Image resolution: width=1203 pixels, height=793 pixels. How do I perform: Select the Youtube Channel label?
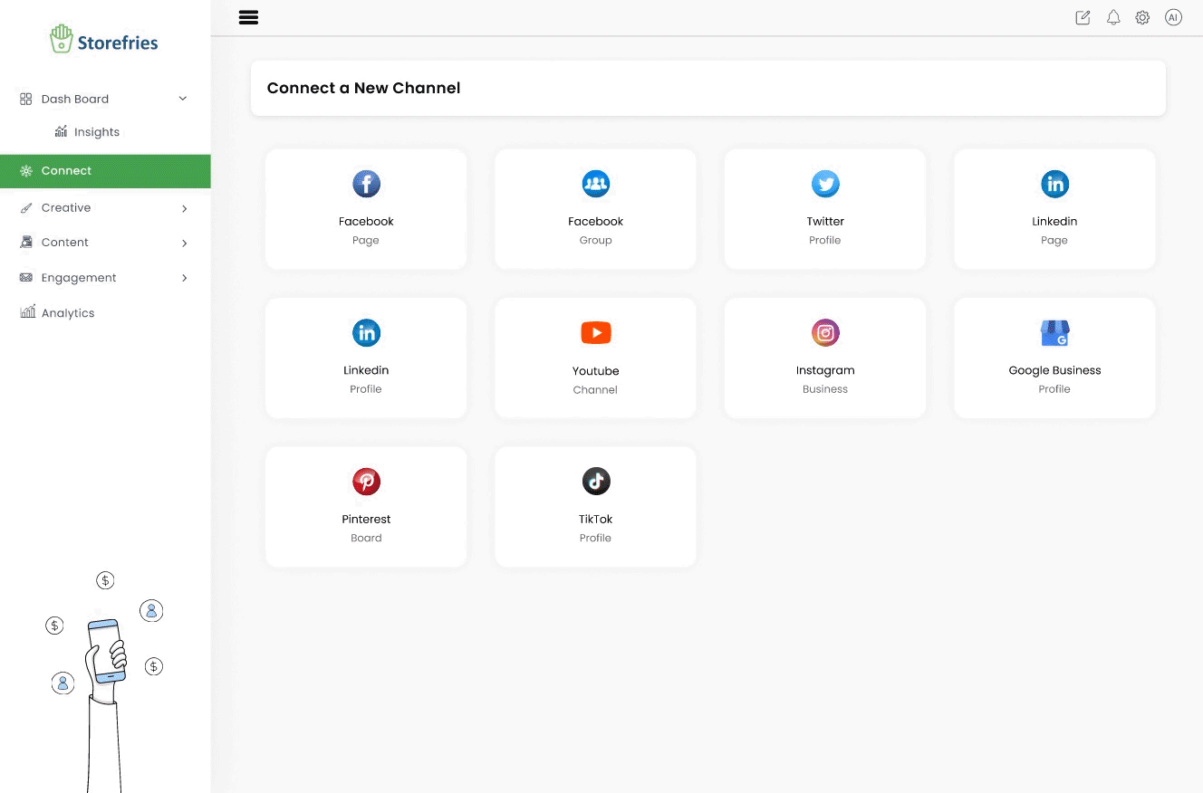click(x=595, y=380)
